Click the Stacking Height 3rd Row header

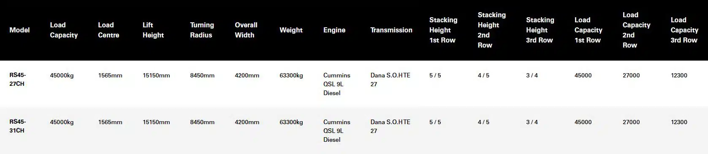540,30
